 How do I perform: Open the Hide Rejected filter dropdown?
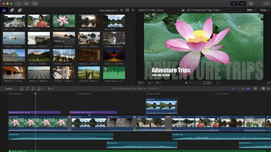click(x=108, y=10)
